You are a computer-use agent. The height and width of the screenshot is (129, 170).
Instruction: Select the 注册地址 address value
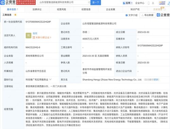point(46,86)
